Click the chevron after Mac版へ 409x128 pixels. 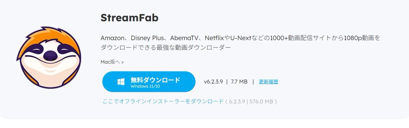122,62
